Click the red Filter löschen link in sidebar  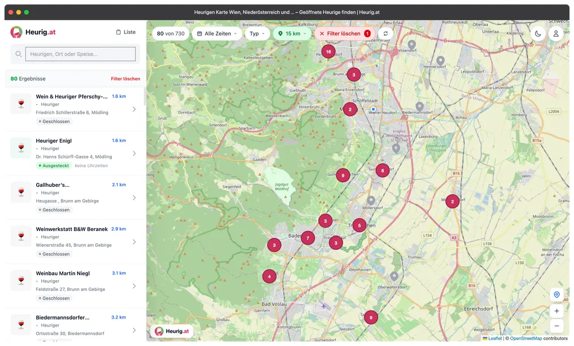coord(125,78)
